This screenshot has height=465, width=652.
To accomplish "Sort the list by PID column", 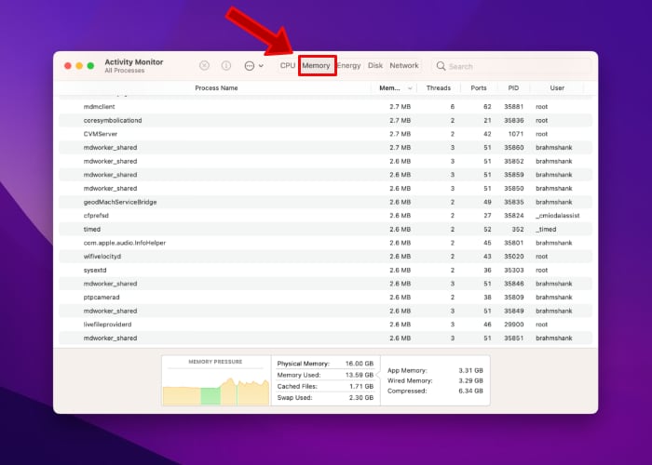I will click(x=513, y=88).
